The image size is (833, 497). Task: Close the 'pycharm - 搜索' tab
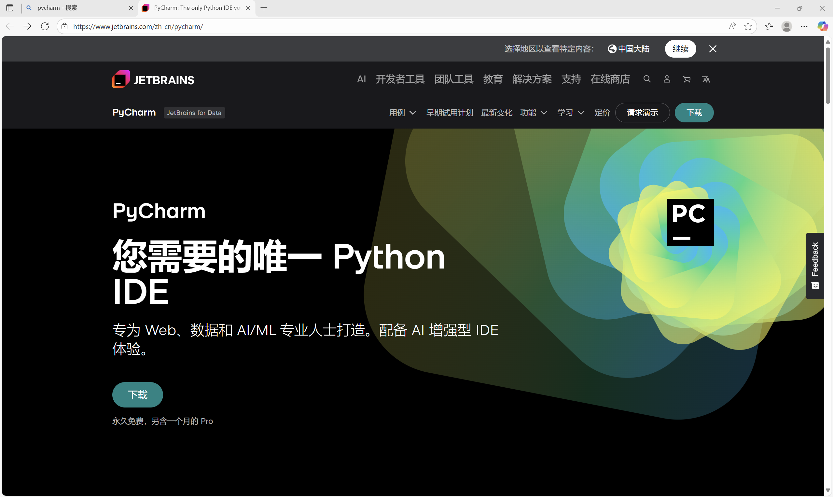point(131,8)
